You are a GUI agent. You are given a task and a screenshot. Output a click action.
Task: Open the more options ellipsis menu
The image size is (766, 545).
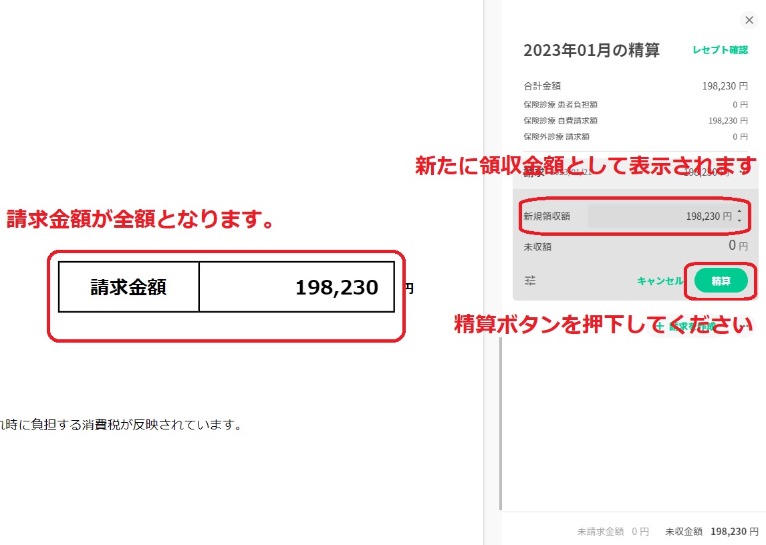744,327
